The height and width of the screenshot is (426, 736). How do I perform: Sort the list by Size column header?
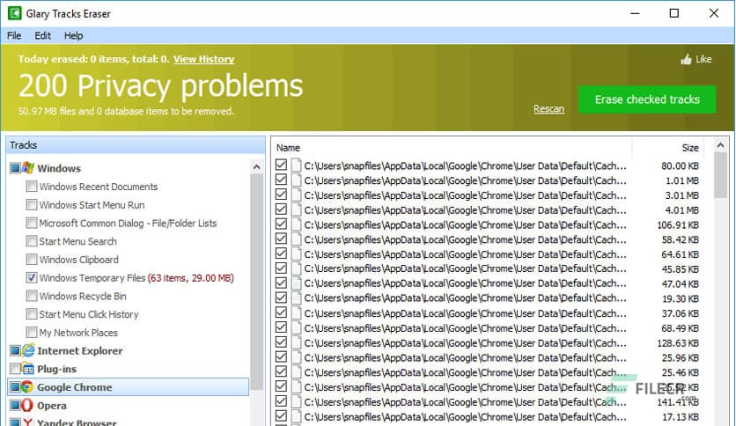pyautogui.click(x=690, y=148)
